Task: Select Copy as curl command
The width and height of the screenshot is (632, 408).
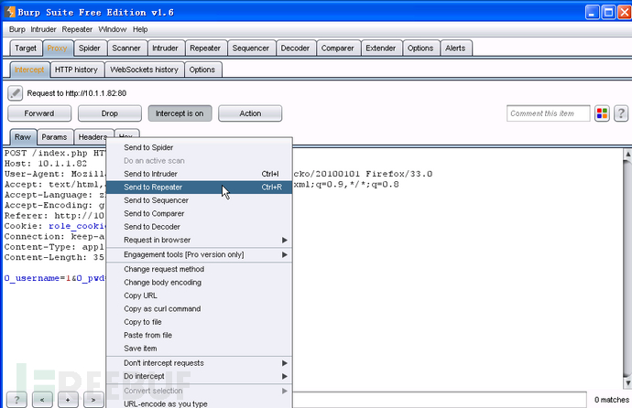Action: click(199, 308)
